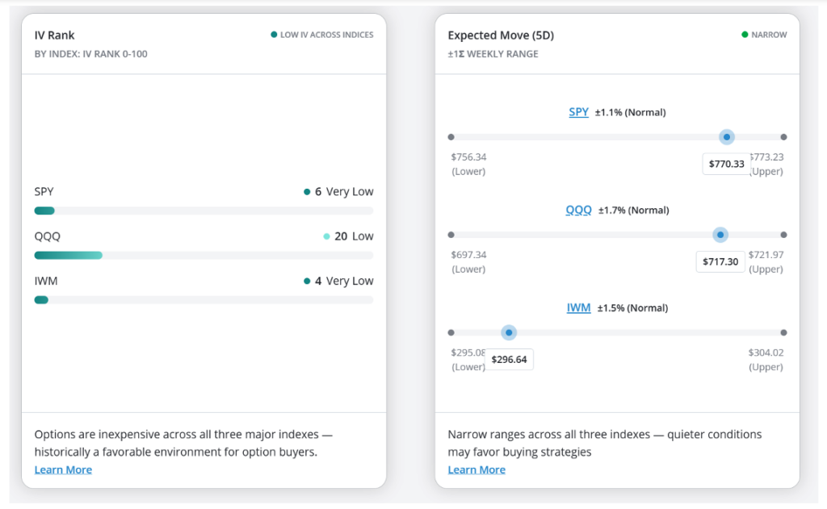Click Learn More under Expected Move card
The image size is (827, 509).
click(476, 469)
